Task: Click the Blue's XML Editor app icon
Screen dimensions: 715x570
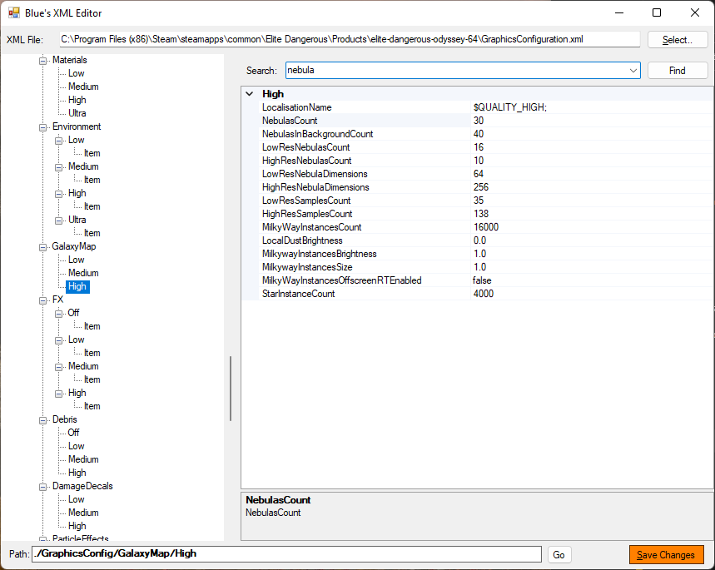Action: (x=13, y=12)
